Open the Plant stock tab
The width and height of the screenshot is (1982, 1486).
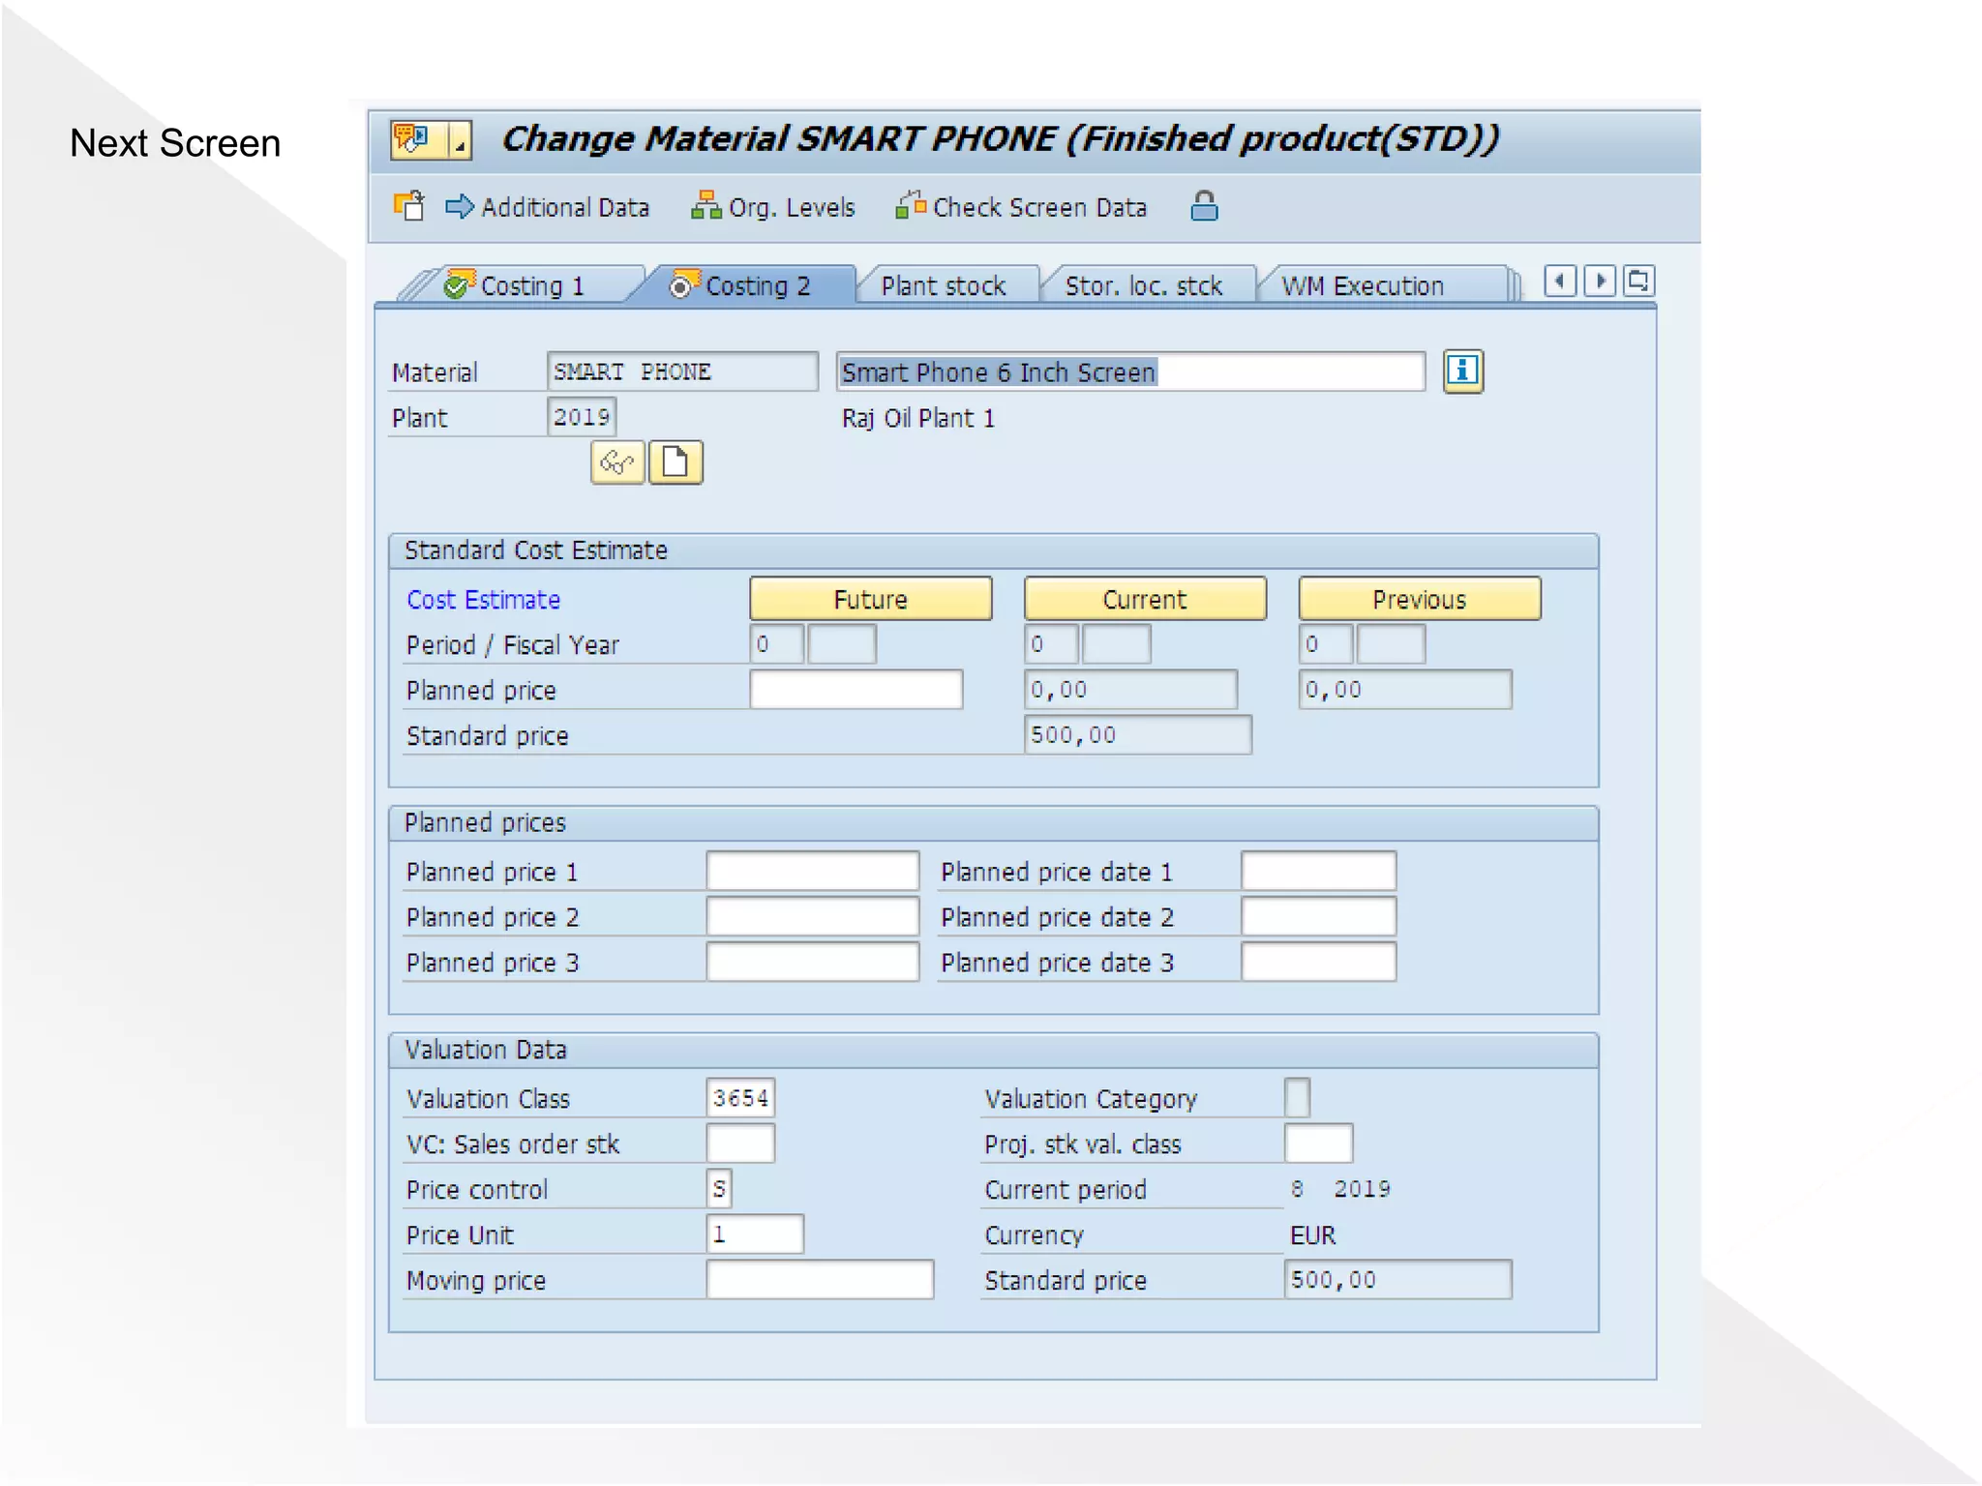[943, 286]
